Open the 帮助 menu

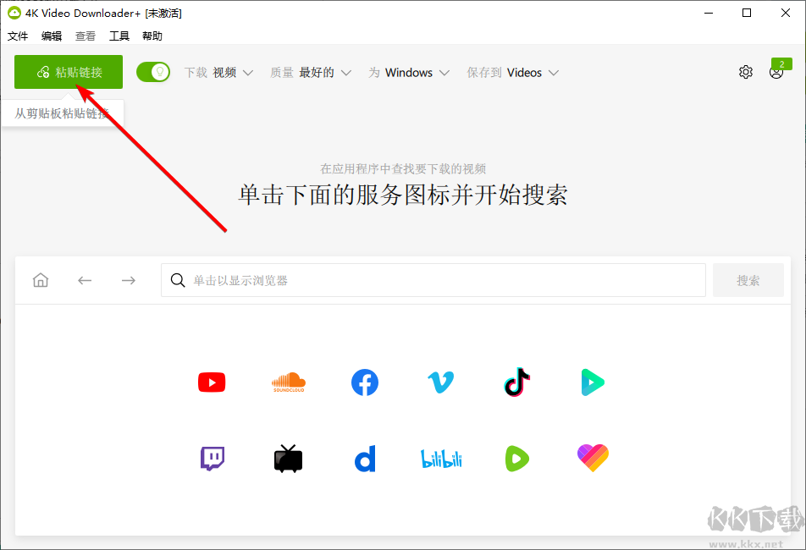click(152, 36)
